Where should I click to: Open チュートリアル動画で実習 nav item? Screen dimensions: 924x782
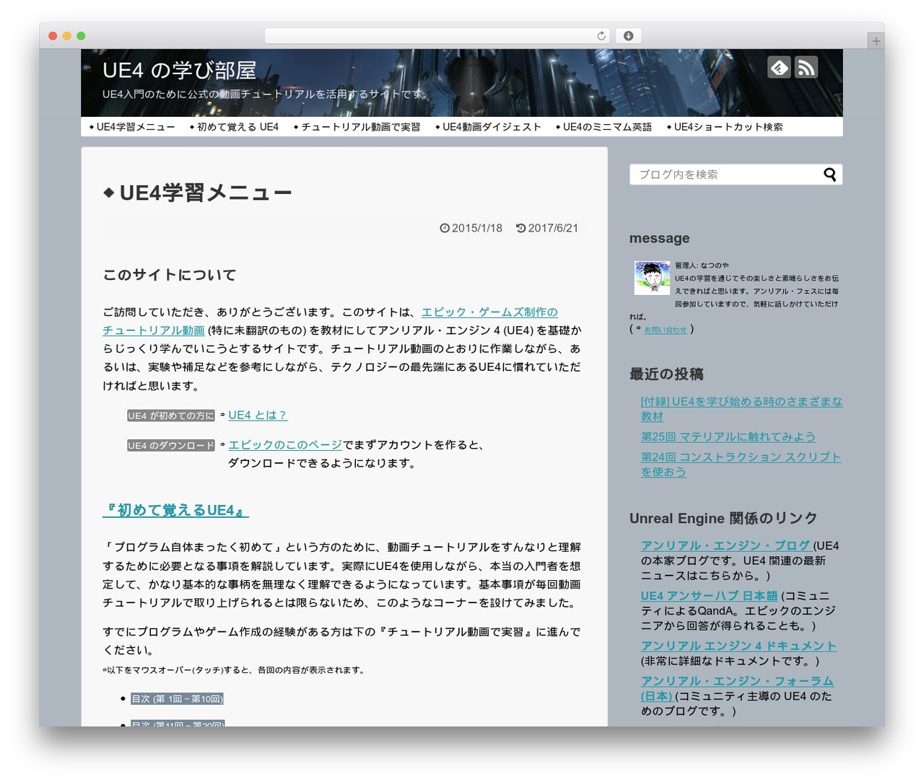[357, 127]
